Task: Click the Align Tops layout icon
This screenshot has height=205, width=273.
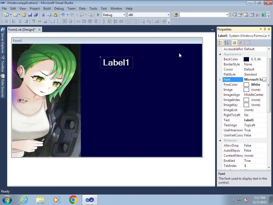Action: click(34, 21)
